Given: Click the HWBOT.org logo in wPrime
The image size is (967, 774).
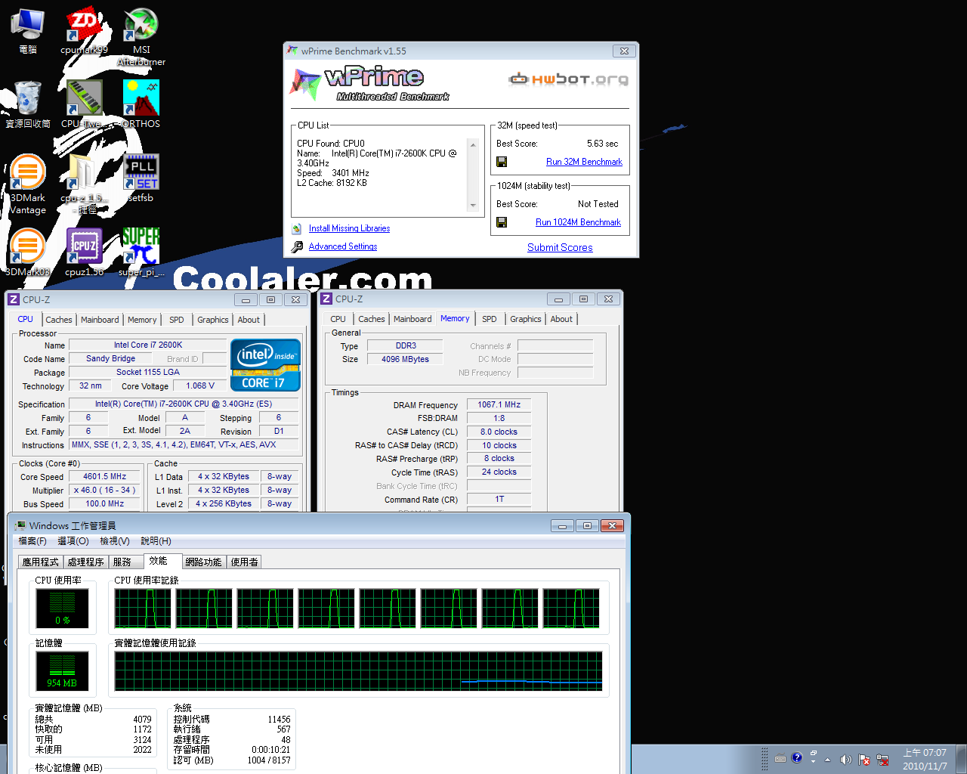Looking at the screenshot, I should tap(568, 79).
